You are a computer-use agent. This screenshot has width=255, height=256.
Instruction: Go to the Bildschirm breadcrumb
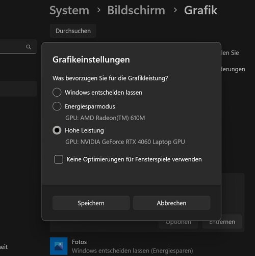click(136, 11)
